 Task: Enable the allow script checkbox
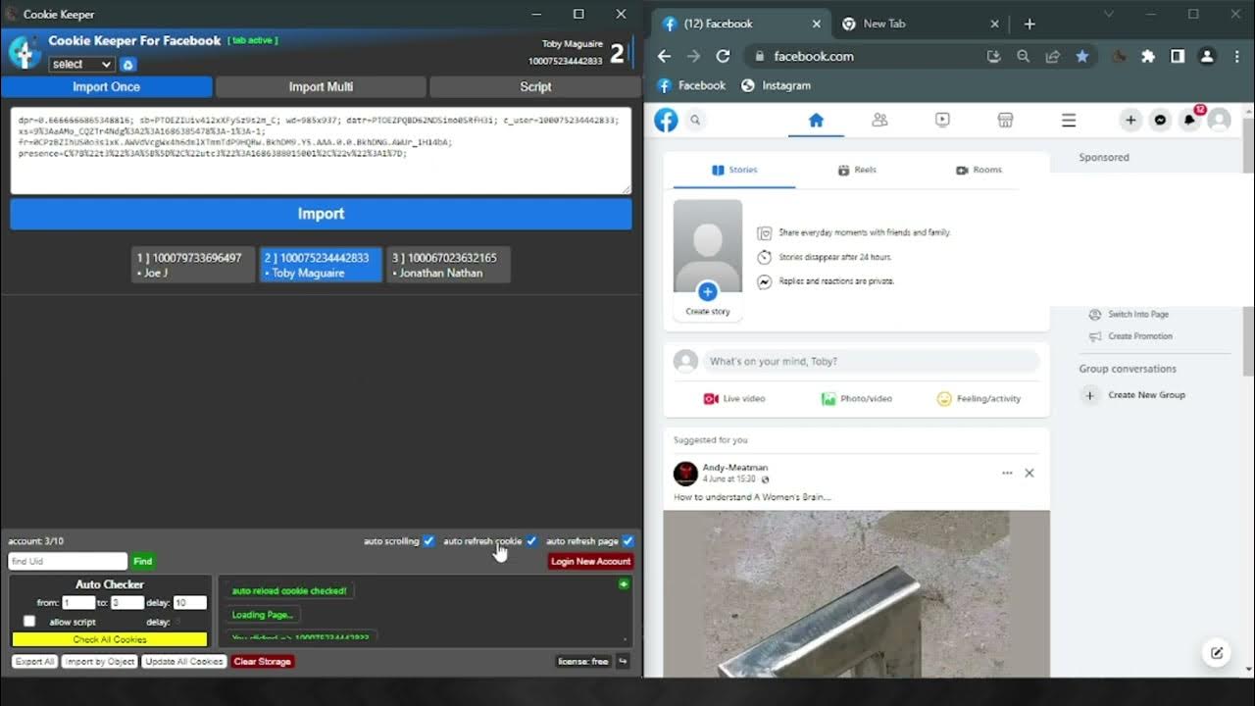pos(29,622)
